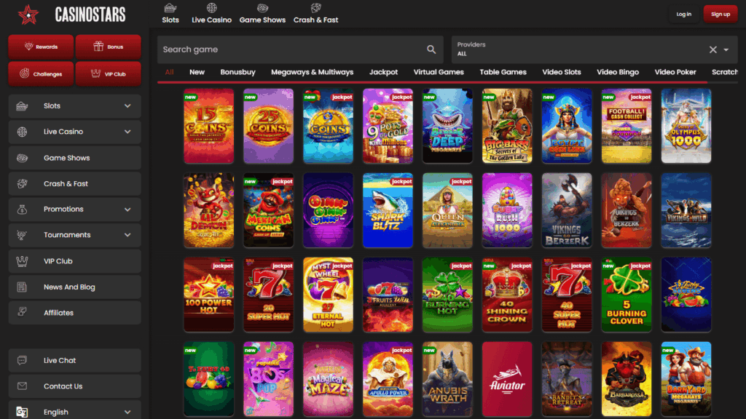Open Game Shows in the top navigation

pos(262,13)
